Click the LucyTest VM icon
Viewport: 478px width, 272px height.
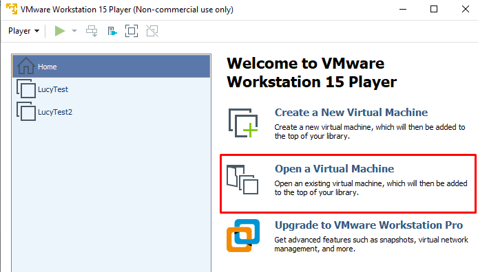[26, 89]
